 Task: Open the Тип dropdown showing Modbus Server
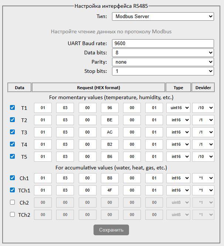pyautogui.click(x=163, y=16)
